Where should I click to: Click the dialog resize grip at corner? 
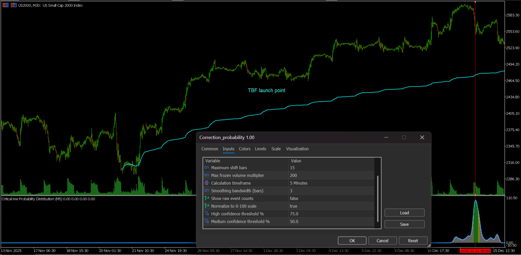pos(429,245)
